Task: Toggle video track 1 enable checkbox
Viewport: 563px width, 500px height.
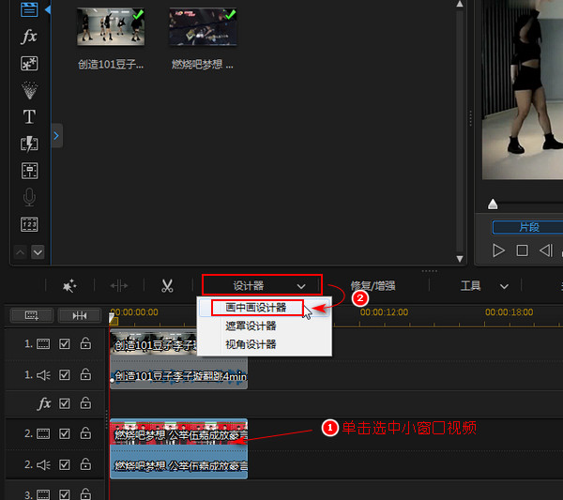Action: (64, 344)
